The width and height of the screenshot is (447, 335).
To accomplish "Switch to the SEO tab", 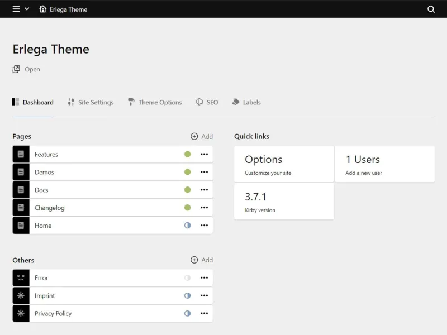I will pos(207,102).
